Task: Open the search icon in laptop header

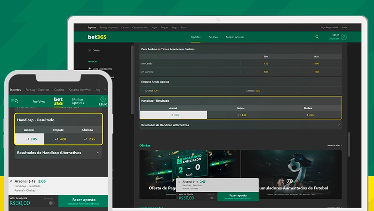Action: pos(317,37)
